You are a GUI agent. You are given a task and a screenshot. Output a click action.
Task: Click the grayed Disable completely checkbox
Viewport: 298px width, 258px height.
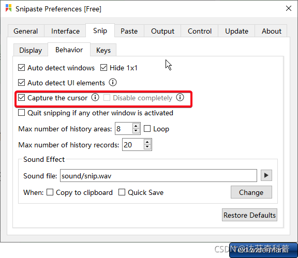pyautogui.click(x=107, y=98)
